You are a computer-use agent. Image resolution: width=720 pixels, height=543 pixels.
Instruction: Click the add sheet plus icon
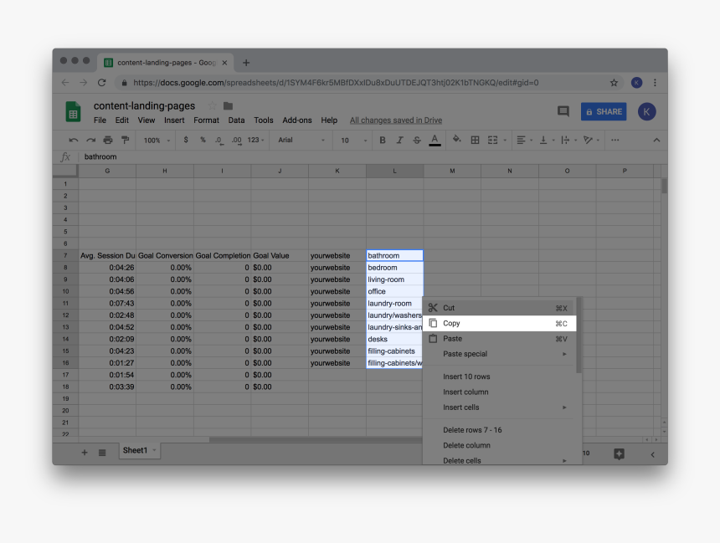[85, 453]
